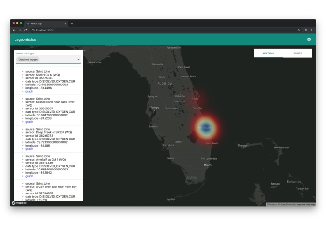
Task: Open the Lagoonistics settings gear
Action: click(x=309, y=39)
